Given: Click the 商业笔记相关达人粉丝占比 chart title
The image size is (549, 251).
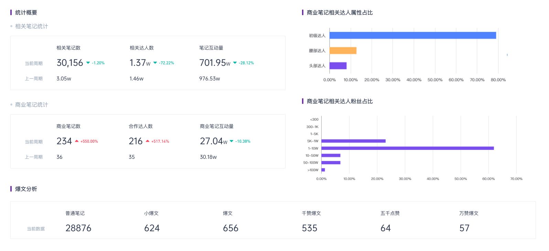Looking at the screenshot, I should [340, 101].
